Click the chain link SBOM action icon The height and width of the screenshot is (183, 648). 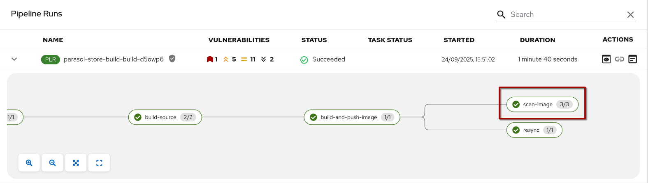click(619, 59)
